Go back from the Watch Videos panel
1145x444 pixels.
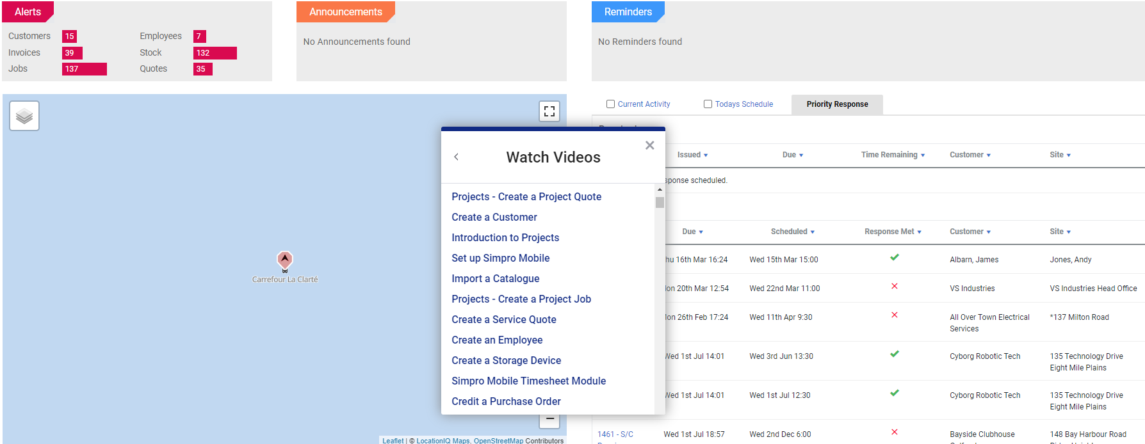coord(456,157)
